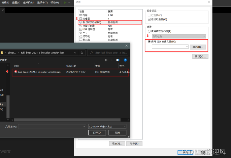Toggle 启动时连接(O) checkbox
Image resolution: width=231 pixels, height=158 pixels.
tap(149, 19)
